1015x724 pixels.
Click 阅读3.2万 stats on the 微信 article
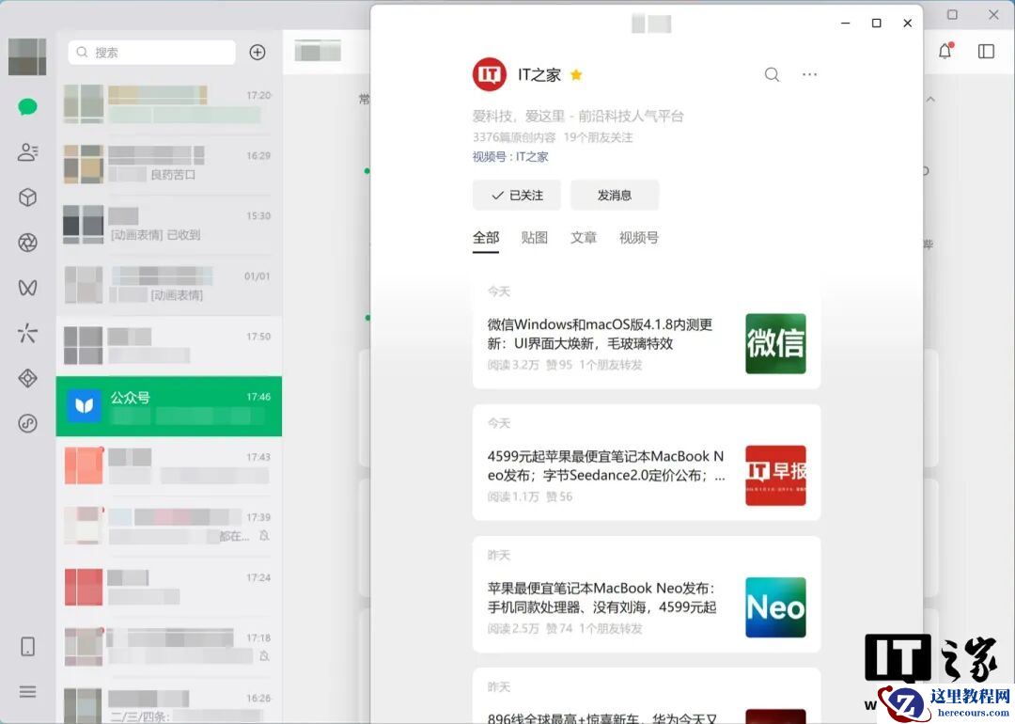click(x=513, y=365)
